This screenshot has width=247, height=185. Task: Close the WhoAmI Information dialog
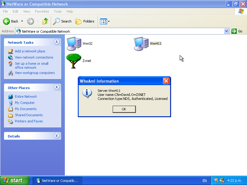pos(166,81)
